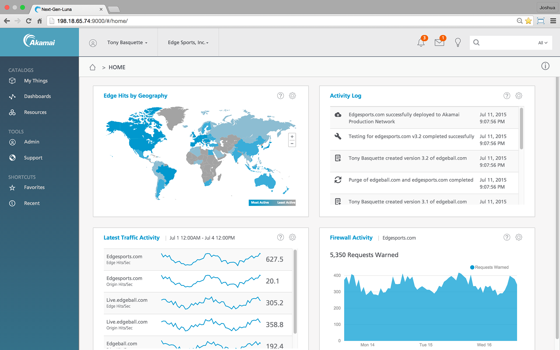Click the Edge Hits by Geography title
Screen dimensions: 560x350
(x=135, y=96)
